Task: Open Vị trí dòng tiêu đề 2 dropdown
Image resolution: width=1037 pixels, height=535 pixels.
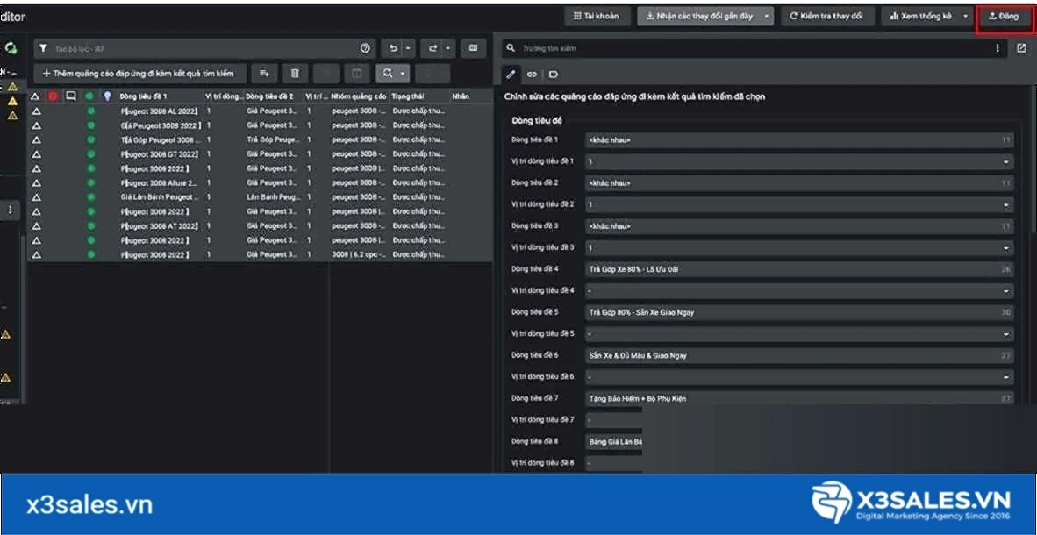Action: (x=799, y=204)
